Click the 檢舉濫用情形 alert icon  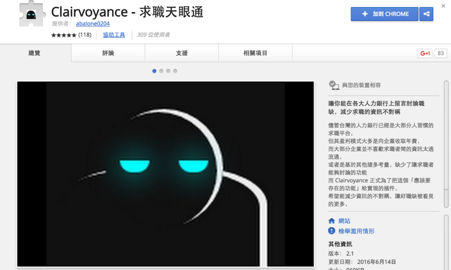(x=331, y=231)
